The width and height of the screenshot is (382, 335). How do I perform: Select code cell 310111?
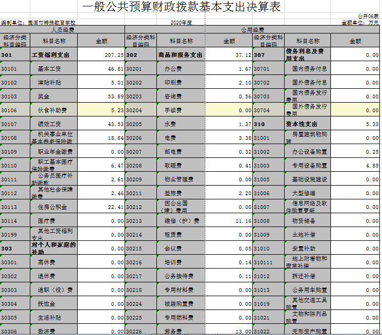[269, 262]
